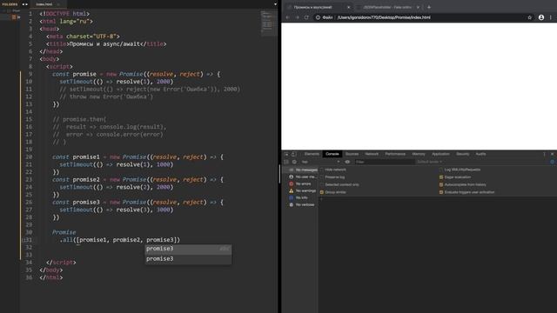Select No verbose in console sidebar
Image resolution: width=557 pixels, height=313 pixels.
tap(300, 205)
